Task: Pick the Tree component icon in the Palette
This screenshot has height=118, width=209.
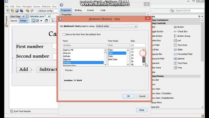Action: click(175, 68)
